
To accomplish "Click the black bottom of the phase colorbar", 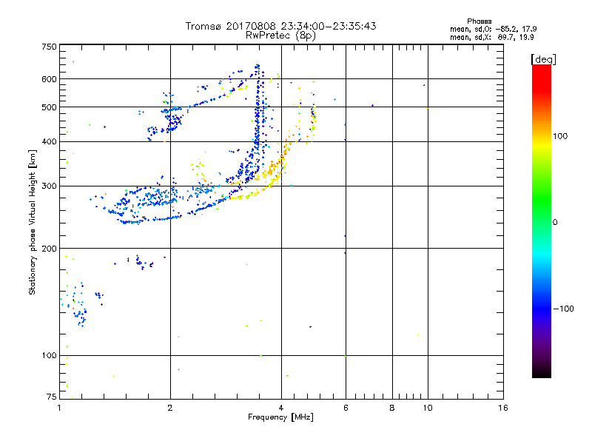I will [542, 372].
